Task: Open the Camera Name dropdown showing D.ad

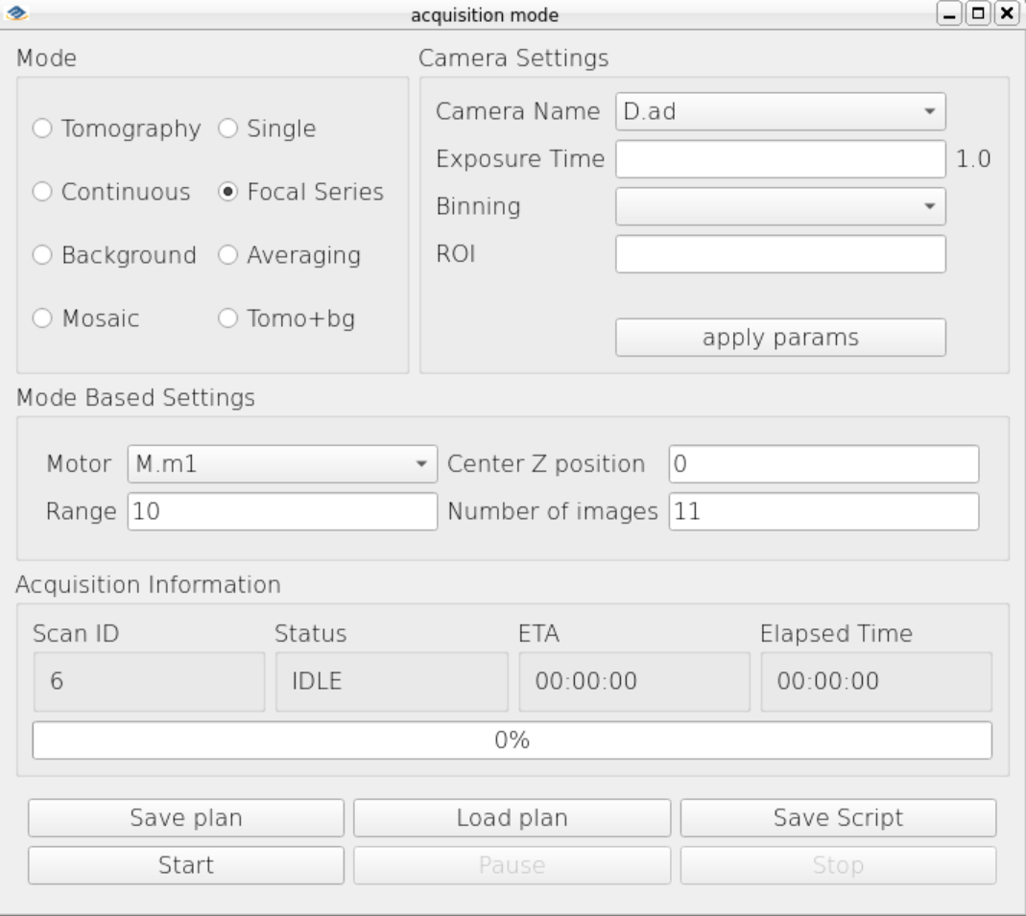Action: 780,111
